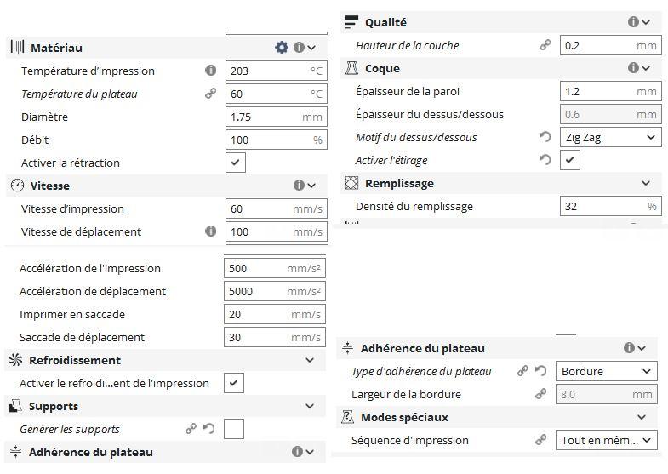
Task: Uncheck the Activer l'étirage checkbox
Action: [x=570, y=160]
